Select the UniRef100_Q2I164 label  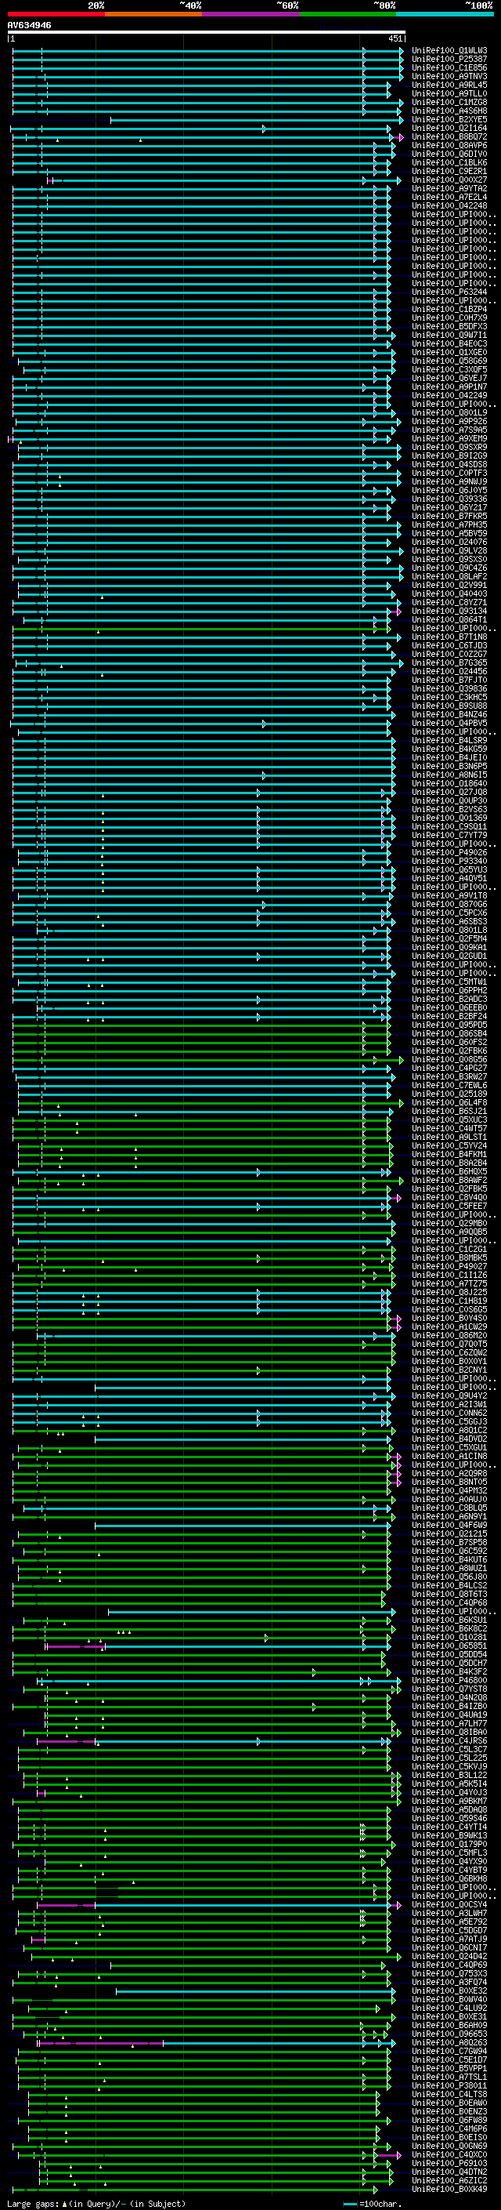(449, 129)
